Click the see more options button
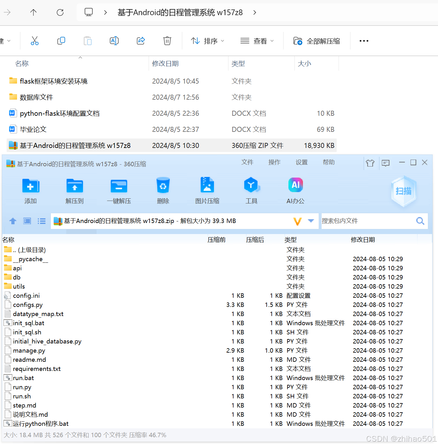 coord(364,40)
